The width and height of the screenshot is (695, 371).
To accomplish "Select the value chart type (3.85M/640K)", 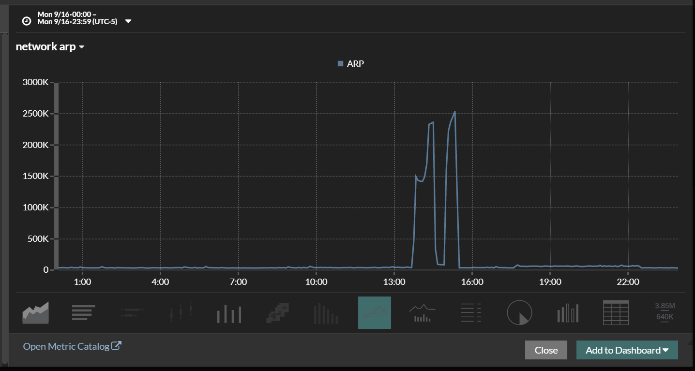I will [x=665, y=312].
